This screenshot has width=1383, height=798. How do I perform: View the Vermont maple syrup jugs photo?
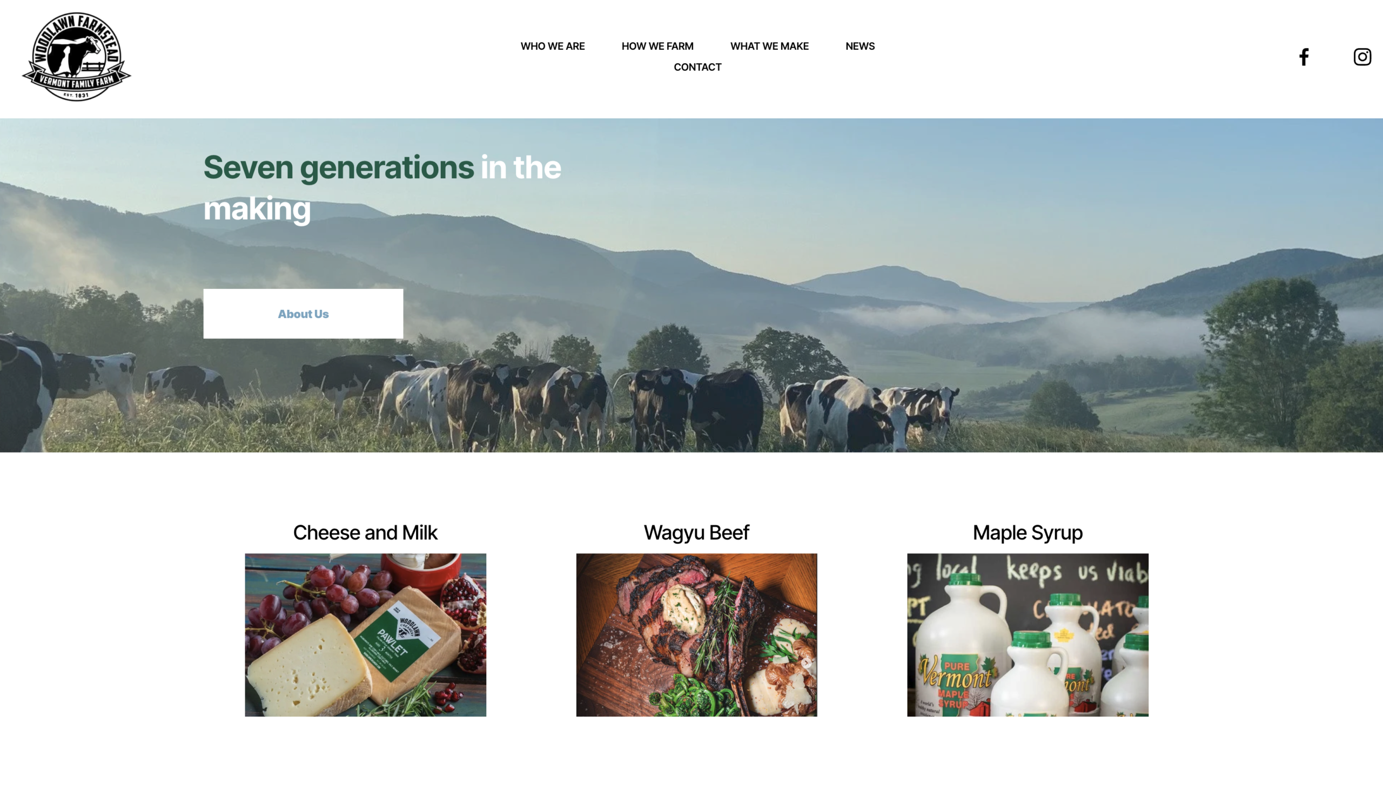click(1027, 634)
